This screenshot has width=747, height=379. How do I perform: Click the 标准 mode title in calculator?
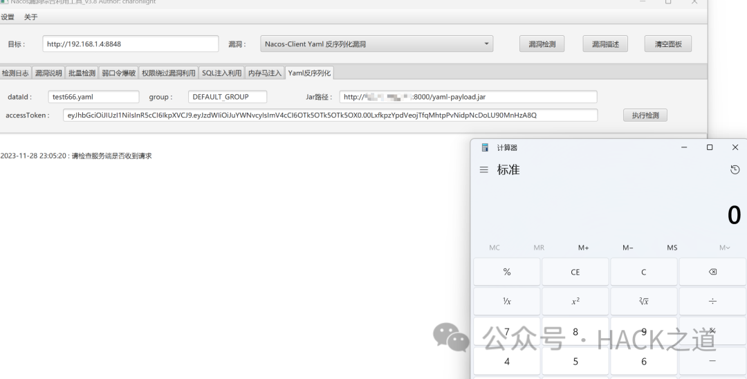click(x=508, y=169)
